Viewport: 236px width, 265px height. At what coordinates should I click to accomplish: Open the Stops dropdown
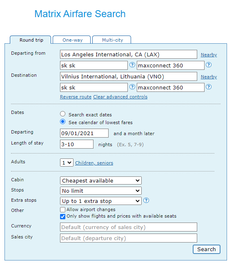tap(101, 191)
